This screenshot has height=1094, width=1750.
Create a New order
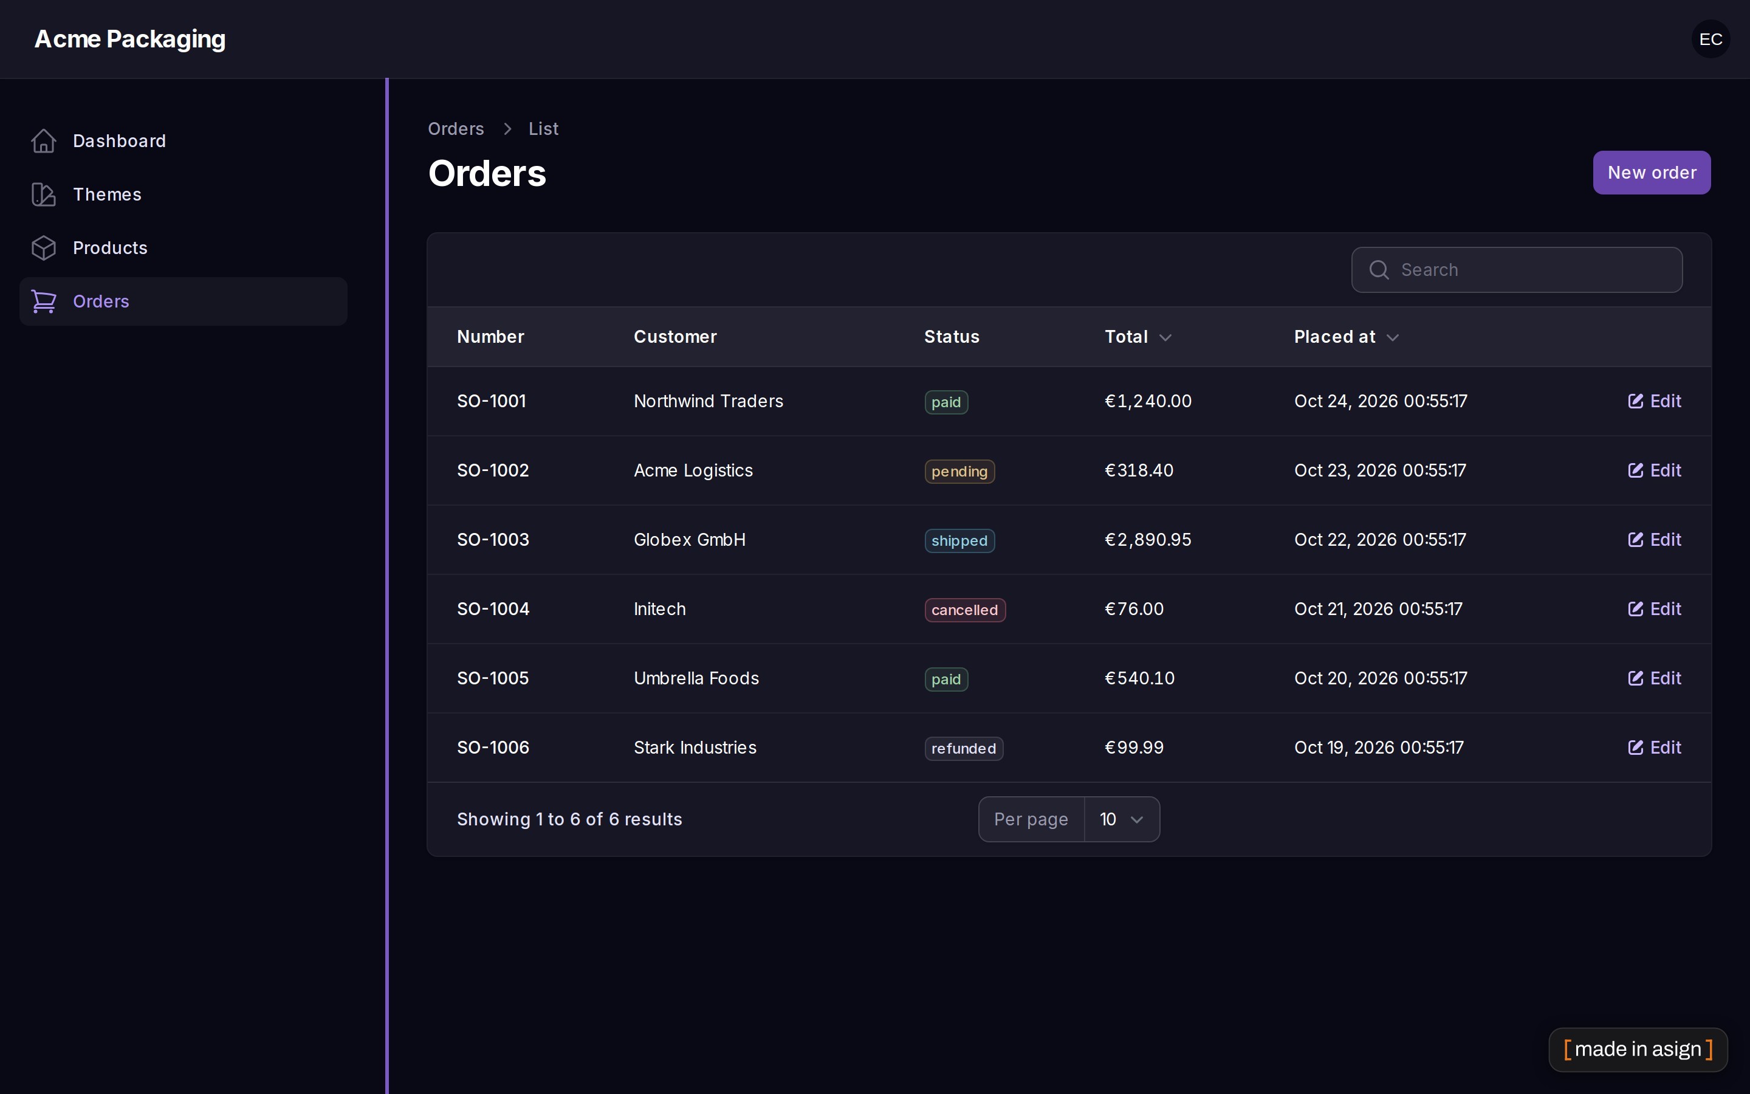(1652, 173)
